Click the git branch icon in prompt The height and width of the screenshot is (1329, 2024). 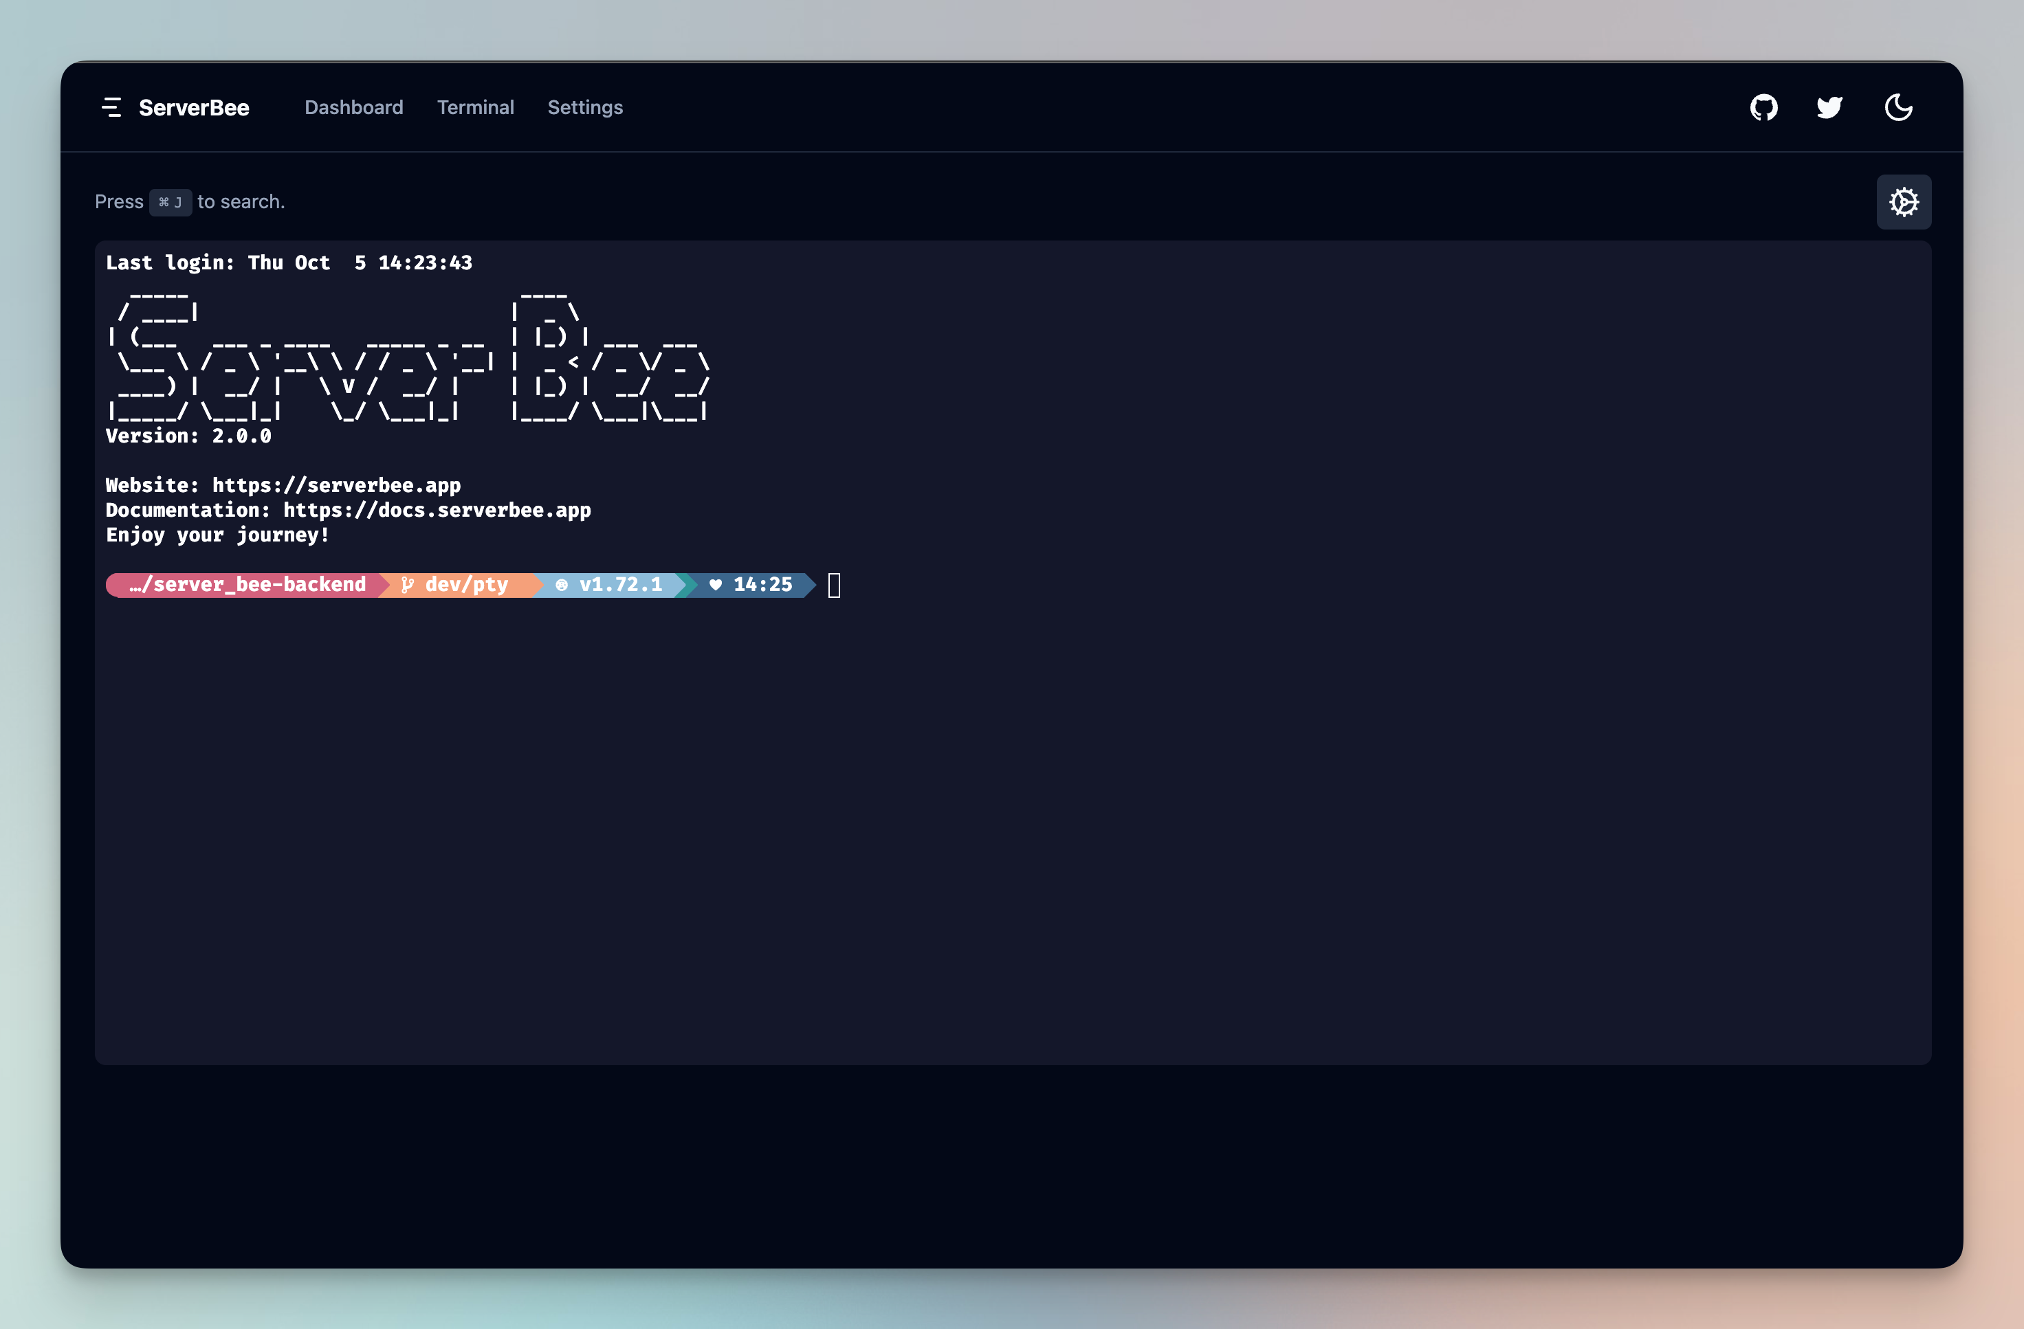tap(408, 585)
